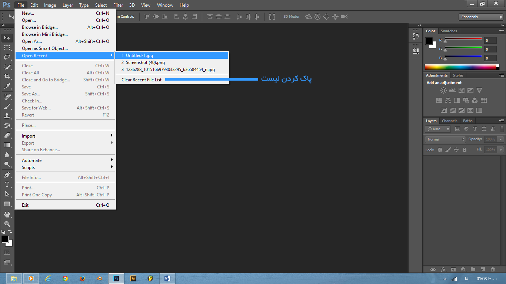Select the Horizontal Type tool
This screenshot has width=506, height=284.
tap(7, 185)
